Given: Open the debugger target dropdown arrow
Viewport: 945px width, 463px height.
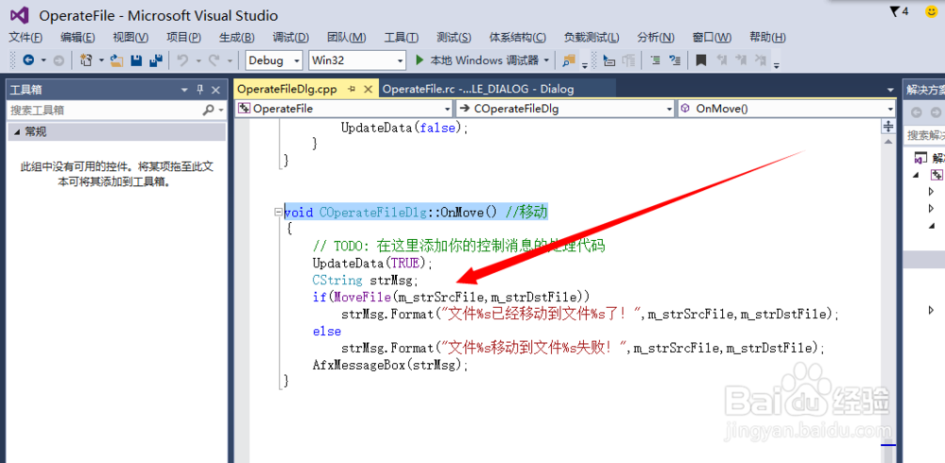Looking at the screenshot, I should point(546,60).
